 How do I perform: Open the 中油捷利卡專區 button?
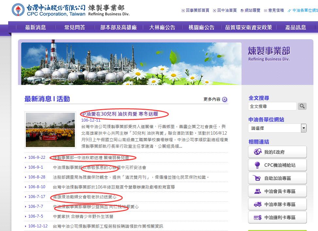pyautogui.click(x=277, y=217)
